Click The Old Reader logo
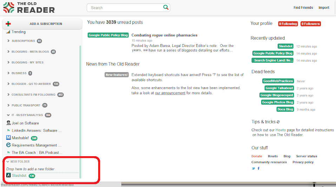336x187 pixels. pos(29,8)
